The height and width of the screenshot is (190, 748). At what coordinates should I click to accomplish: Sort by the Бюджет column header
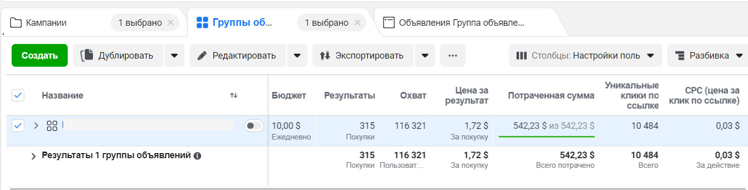pyautogui.click(x=289, y=96)
